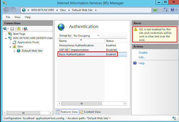Select the Basic Authentication row
The width and height of the screenshot is (179, 122).
coord(92,54)
